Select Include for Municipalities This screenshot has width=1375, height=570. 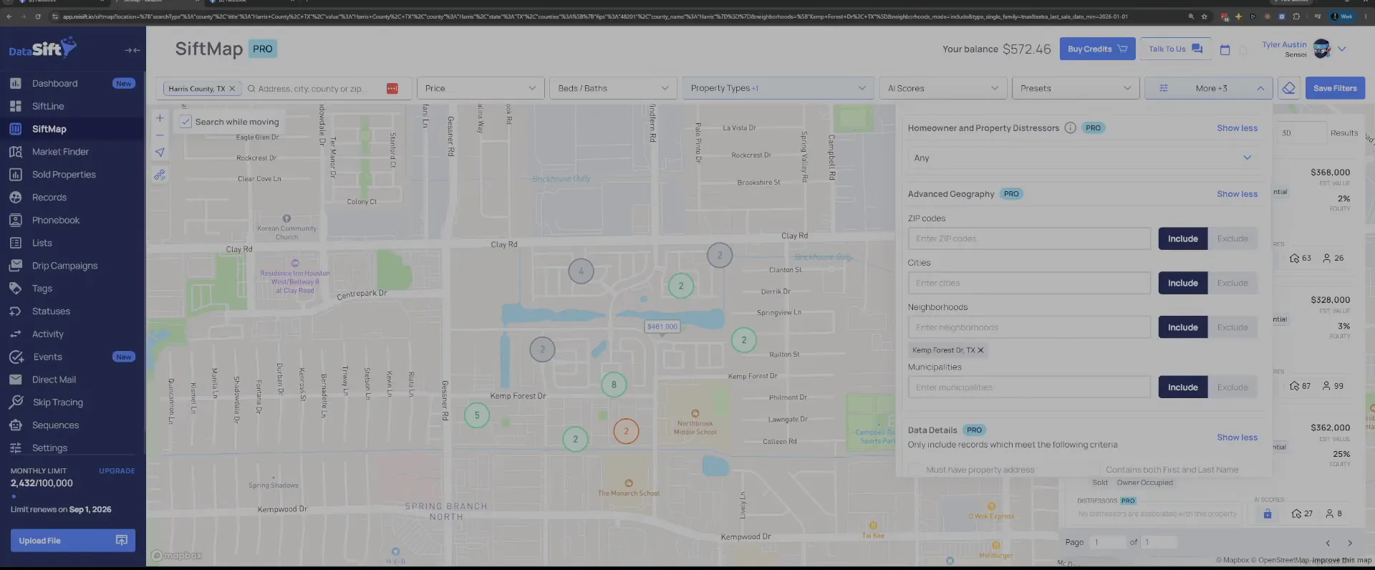(x=1183, y=387)
